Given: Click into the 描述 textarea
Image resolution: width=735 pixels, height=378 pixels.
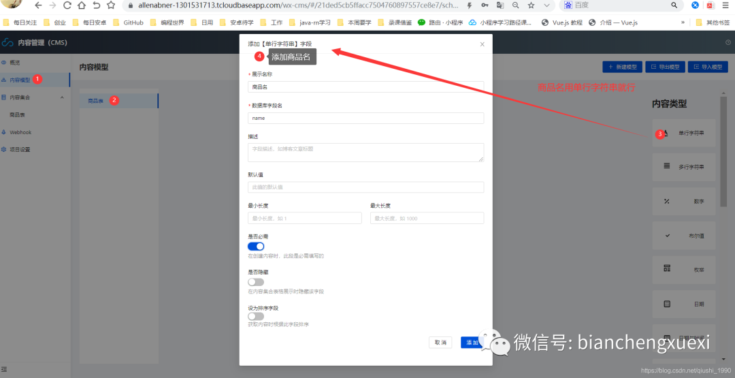Looking at the screenshot, I should [x=365, y=153].
